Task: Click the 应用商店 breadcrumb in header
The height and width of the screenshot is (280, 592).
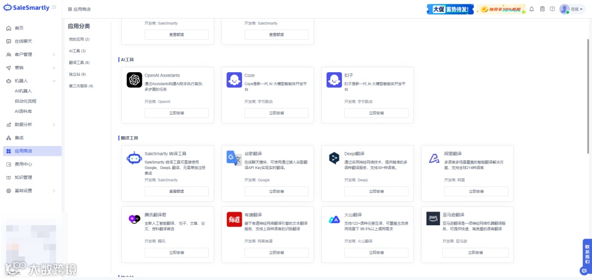Action: click(x=79, y=9)
